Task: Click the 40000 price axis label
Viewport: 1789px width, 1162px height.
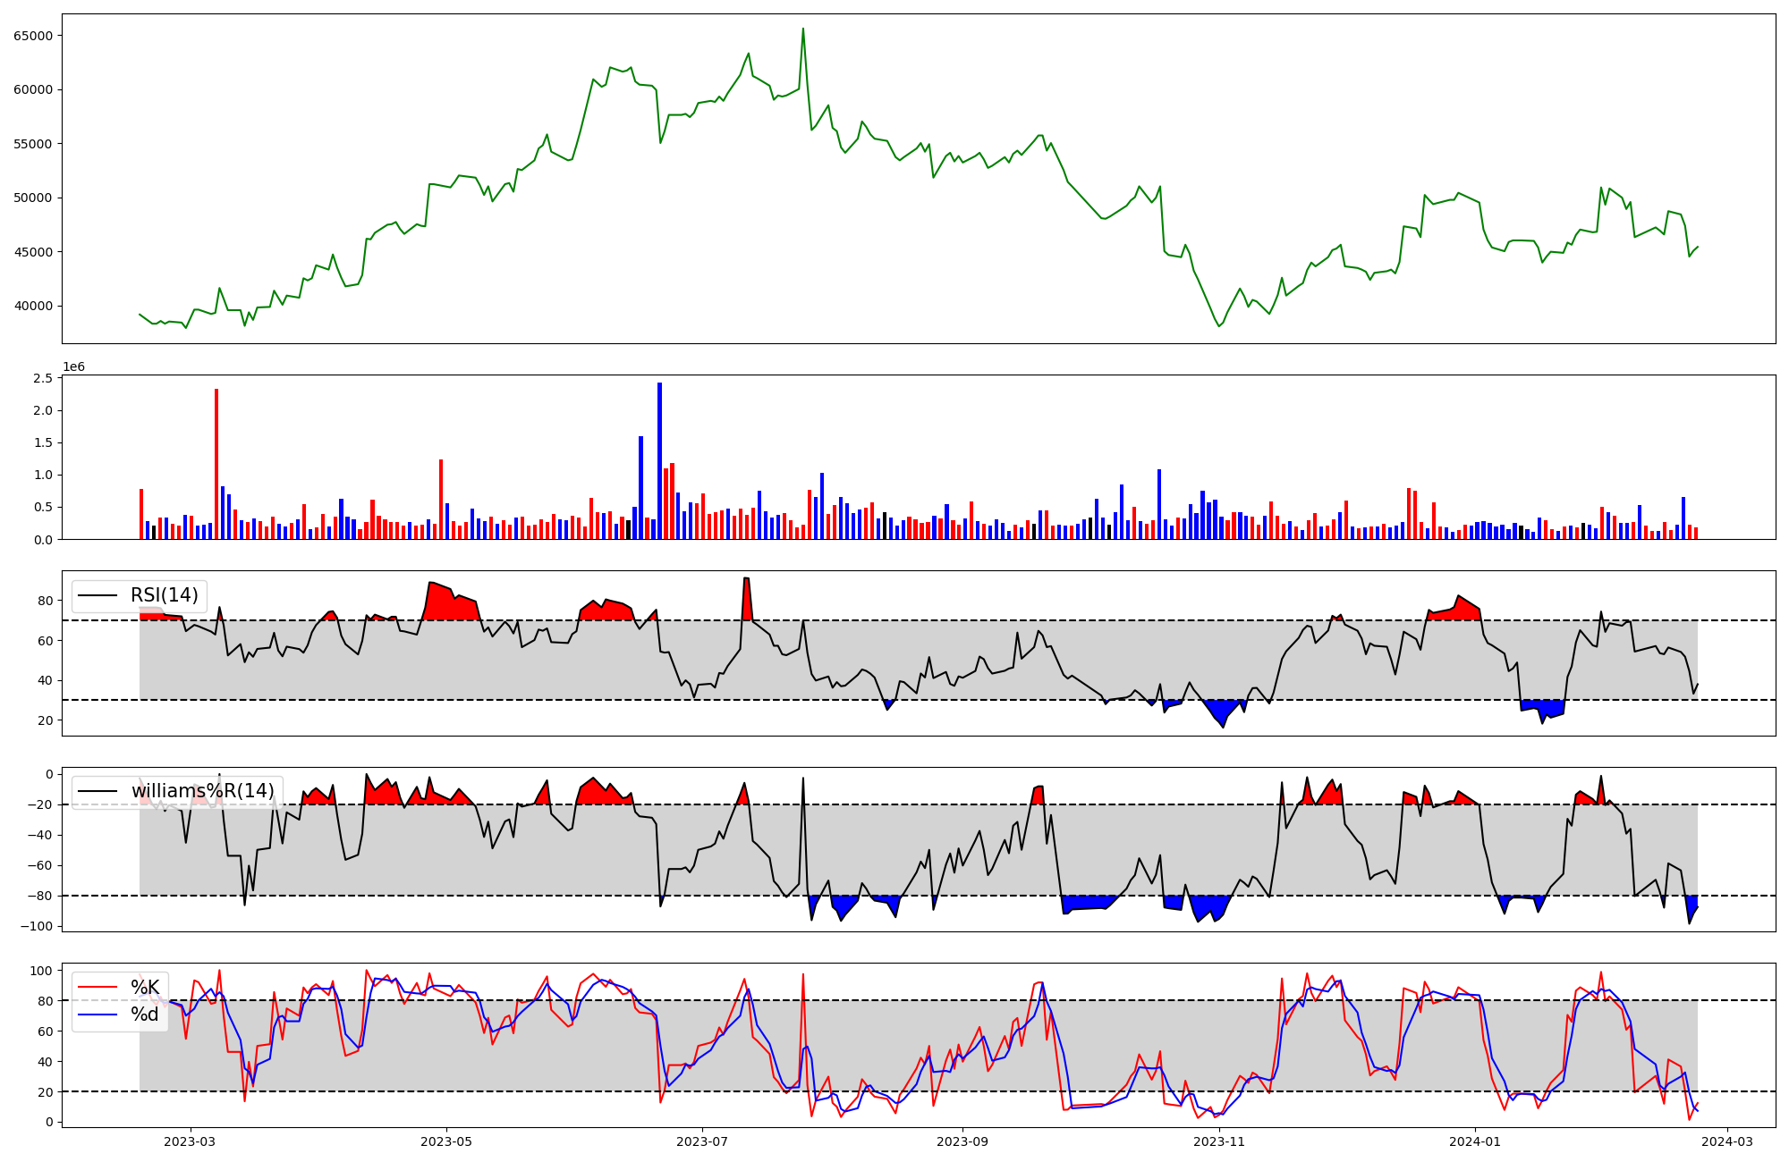Action: point(34,306)
